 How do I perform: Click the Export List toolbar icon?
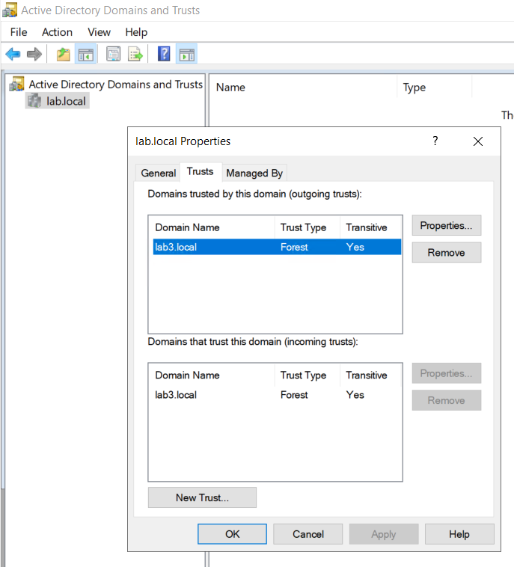click(135, 55)
